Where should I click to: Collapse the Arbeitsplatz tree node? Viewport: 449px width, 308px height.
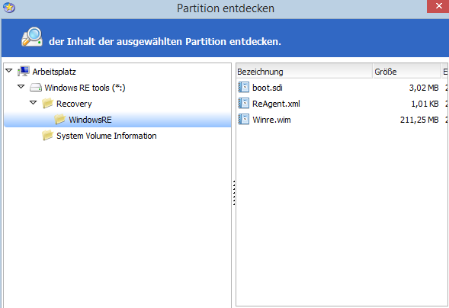click(9, 70)
